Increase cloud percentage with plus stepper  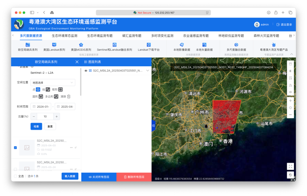click(x=57, y=116)
